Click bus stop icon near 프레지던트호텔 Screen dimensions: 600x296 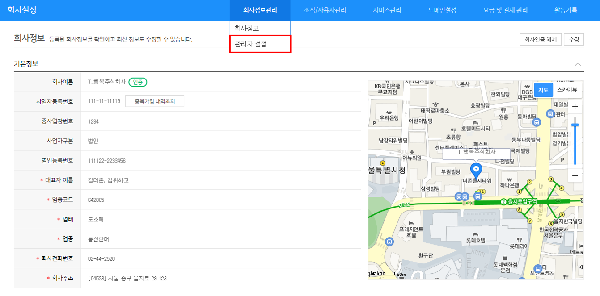(x=389, y=242)
